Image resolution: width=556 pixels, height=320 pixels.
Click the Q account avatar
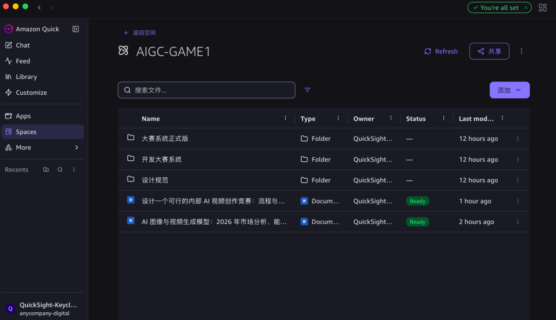pos(10,309)
